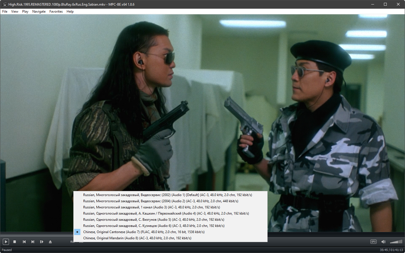Click the MPC-BE app icon in title bar
Viewport: 405px width, 253px height.
[4, 4]
